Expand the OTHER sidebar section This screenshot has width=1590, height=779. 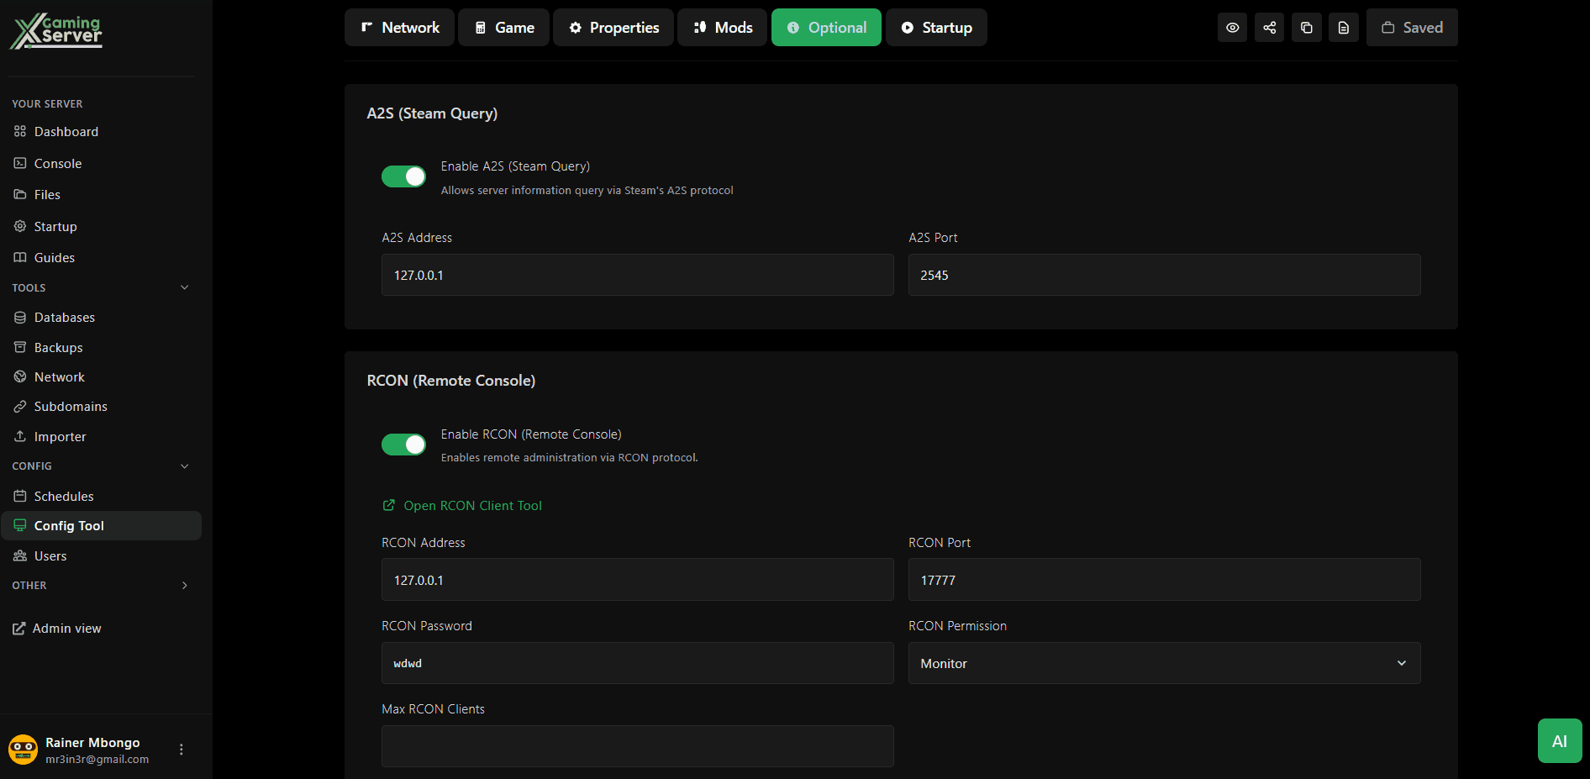(184, 585)
